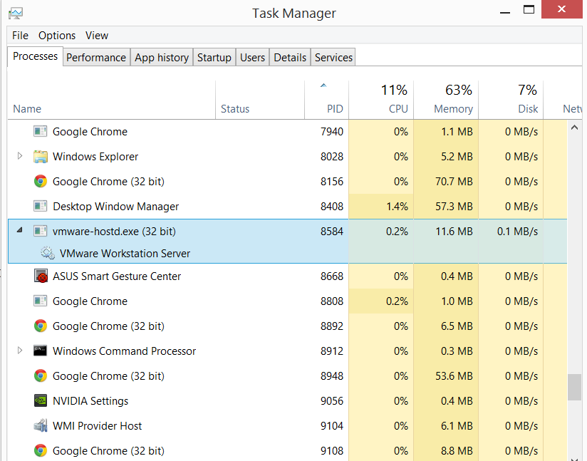
Task: Expand the Windows Command Processor group
Action: click(20, 351)
